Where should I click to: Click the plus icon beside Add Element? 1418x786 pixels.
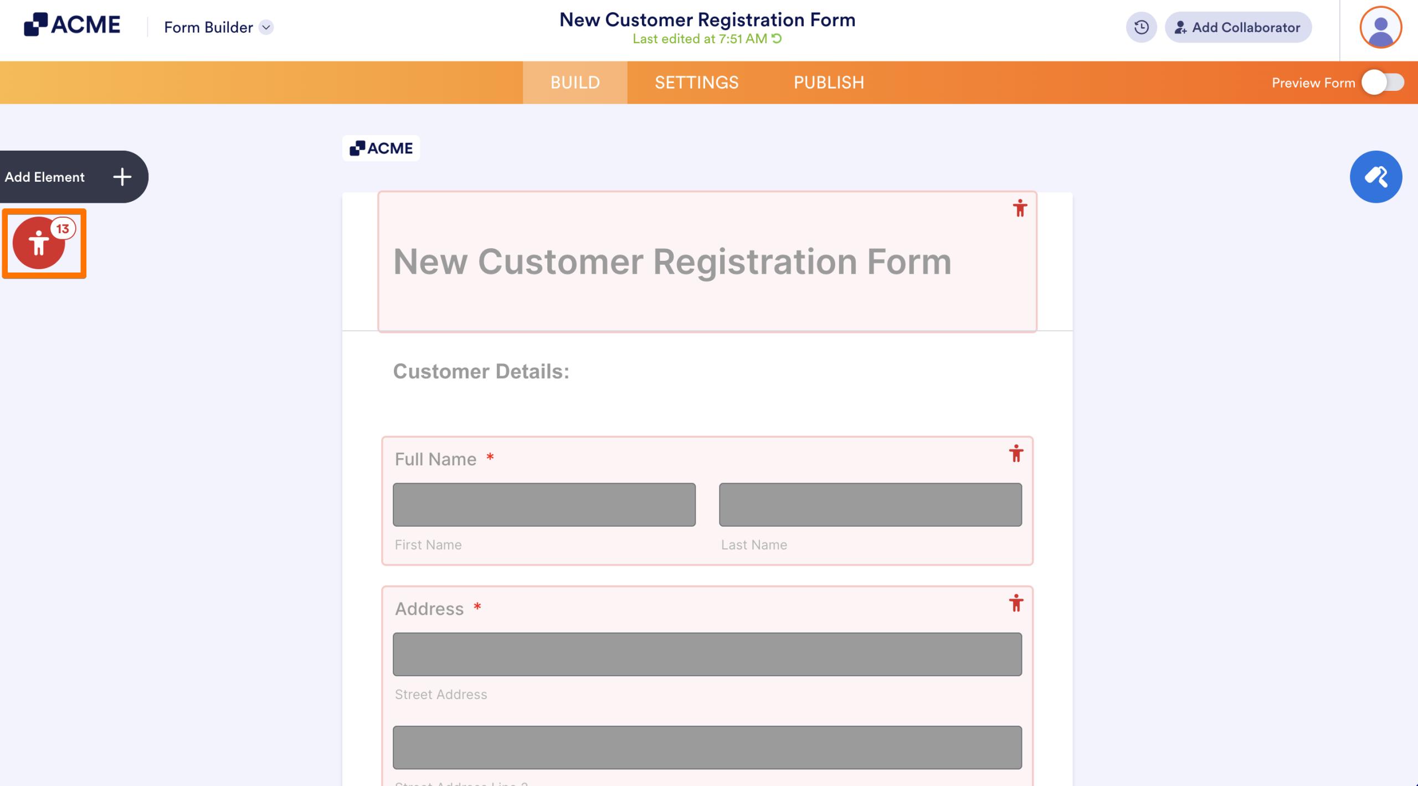point(122,177)
